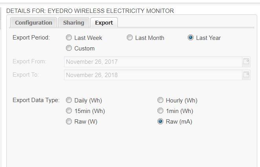Click the Export Period label
The height and width of the screenshot is (167, 260).
[31, 38]
